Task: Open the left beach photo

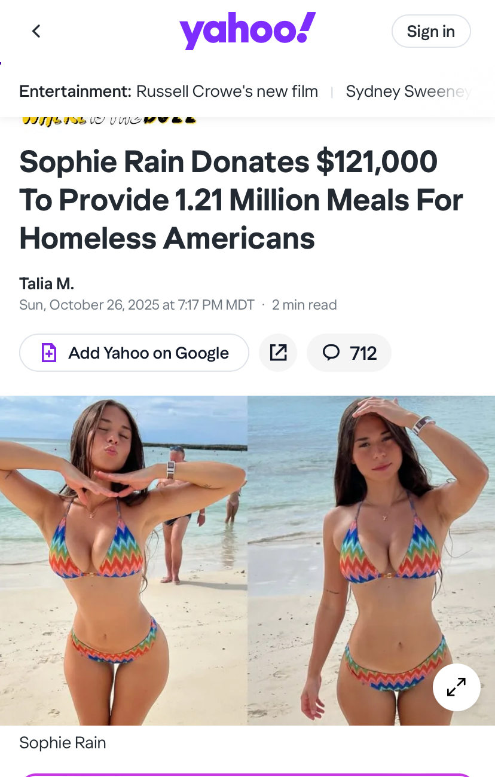Action: pyautogui.click(x=124, y=561)
